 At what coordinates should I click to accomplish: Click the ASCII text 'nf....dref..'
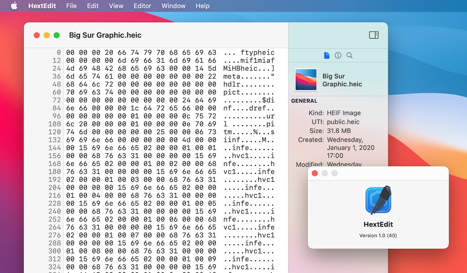pos(249,108)
